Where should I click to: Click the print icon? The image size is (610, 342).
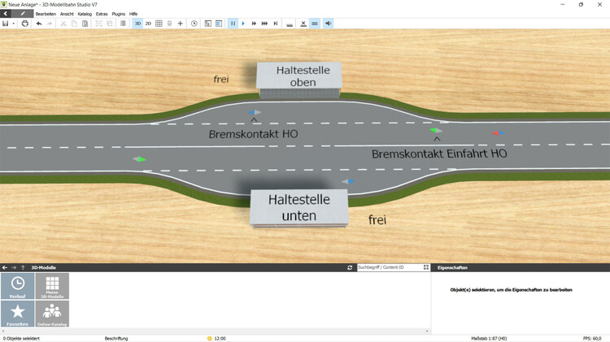(x=25, y=24)
